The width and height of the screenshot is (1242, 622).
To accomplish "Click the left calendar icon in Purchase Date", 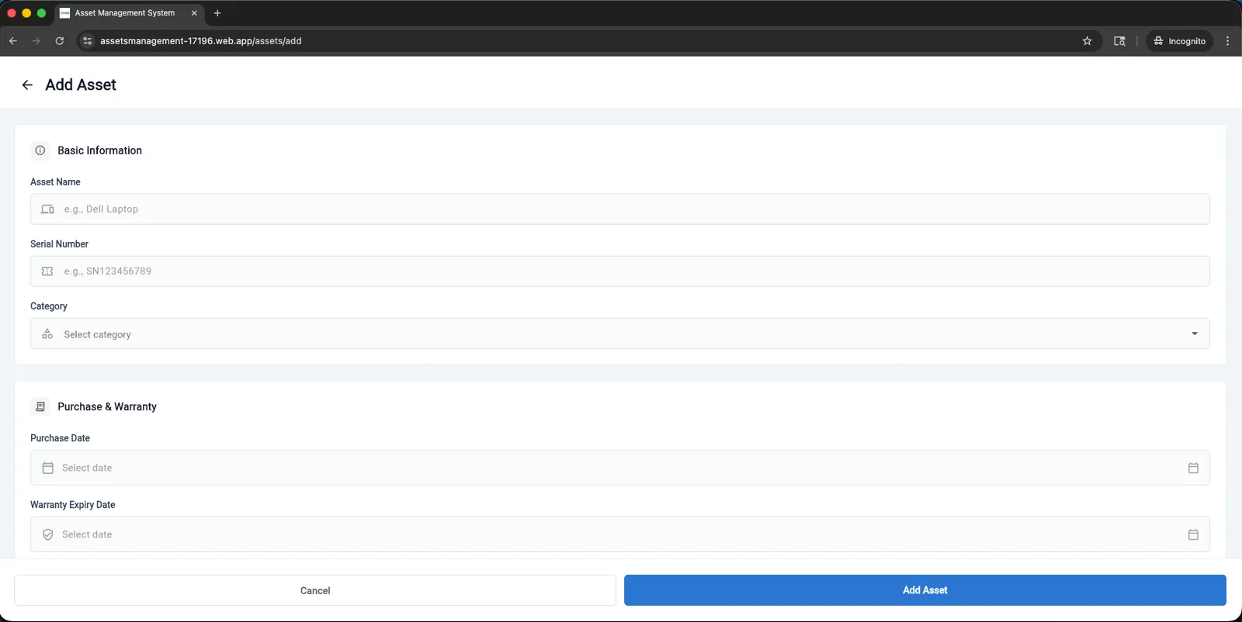I will coord(48,468).
